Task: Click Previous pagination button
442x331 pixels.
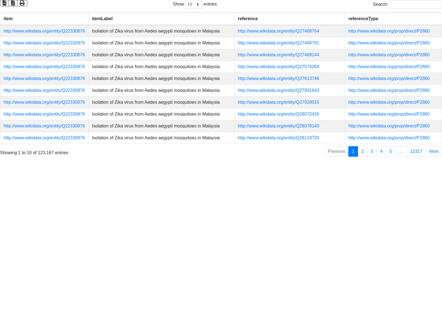Action: point(336,151)
